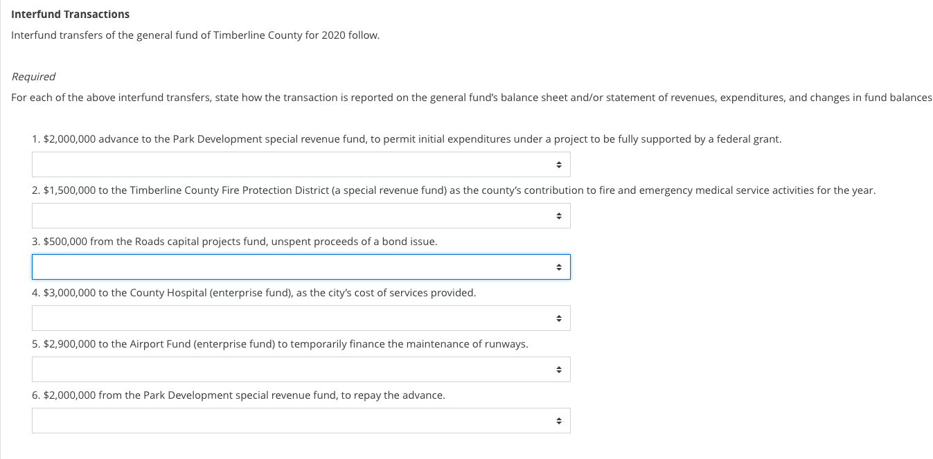Viewport: 933px width, 459px height.
Task: Click the up-down arrows on question 4 dropdown
Action: tap(558, 318)
